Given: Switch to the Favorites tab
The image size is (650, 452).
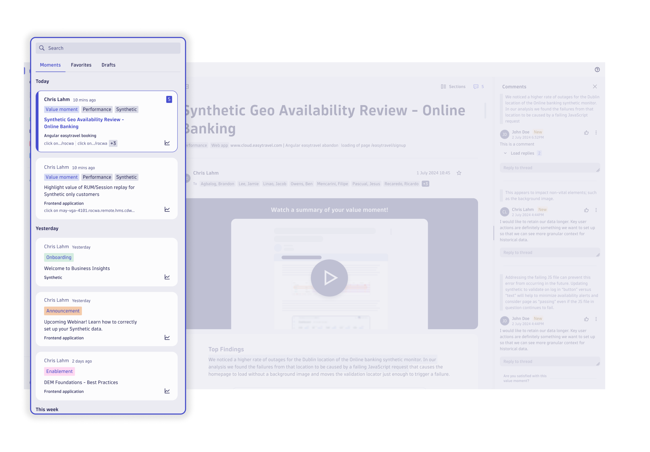Looking at the screenshot, I should click(x=81, y=65).
